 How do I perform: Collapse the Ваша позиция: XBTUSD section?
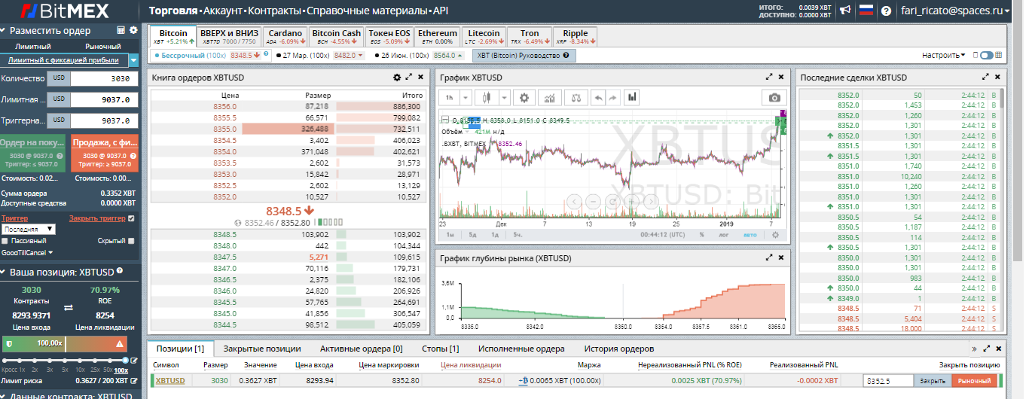click(x=4, y=272)
